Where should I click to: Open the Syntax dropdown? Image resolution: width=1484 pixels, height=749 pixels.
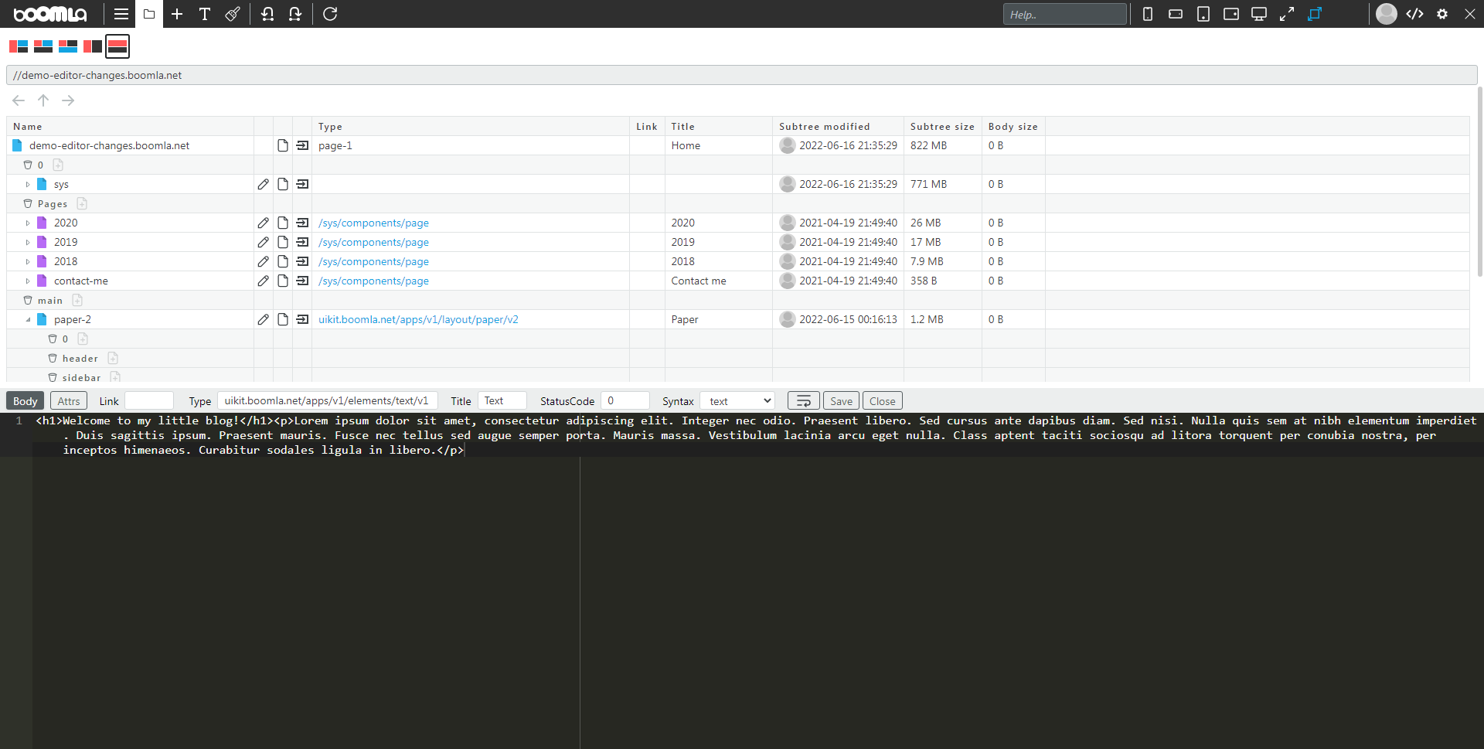[736, 400]
